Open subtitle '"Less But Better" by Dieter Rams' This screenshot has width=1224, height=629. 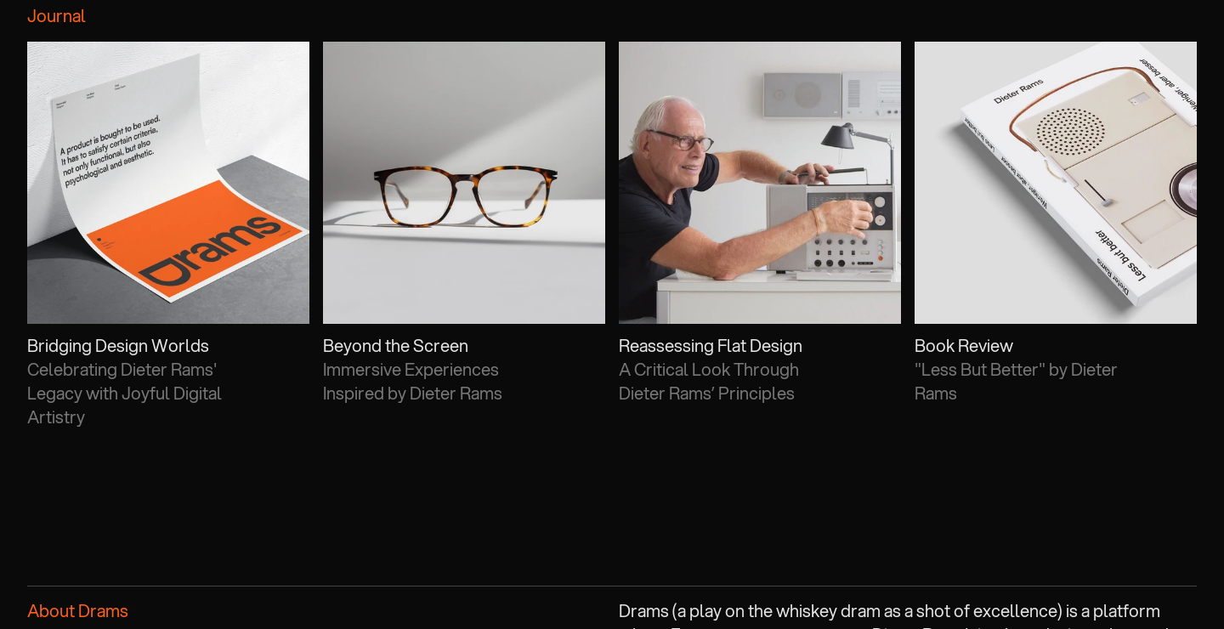pos(1016,382)
